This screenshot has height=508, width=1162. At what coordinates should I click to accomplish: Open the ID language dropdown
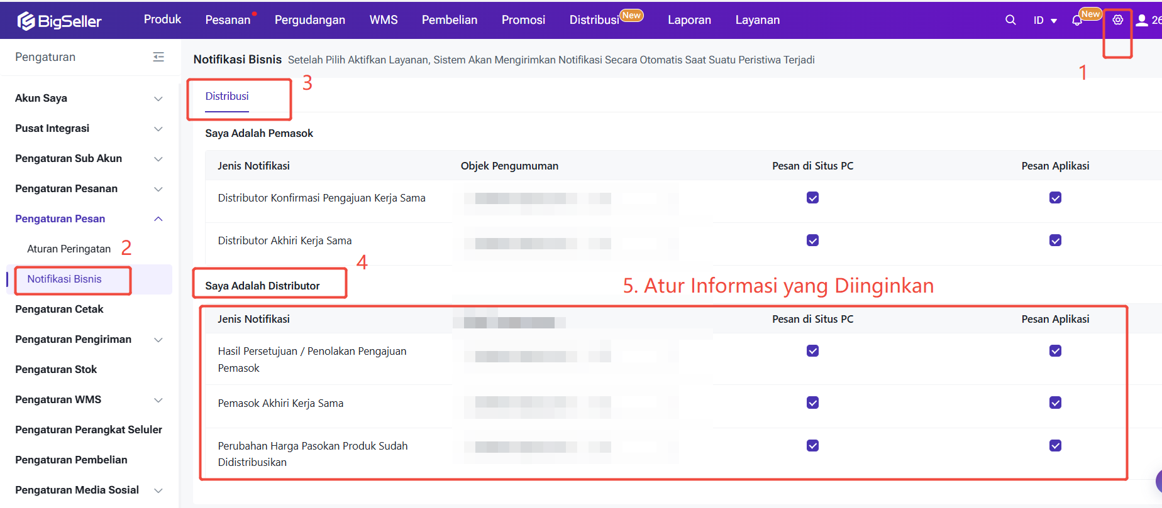pos(1045,21)
